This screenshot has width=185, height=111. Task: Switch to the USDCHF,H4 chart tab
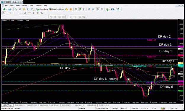coord(91,105)
